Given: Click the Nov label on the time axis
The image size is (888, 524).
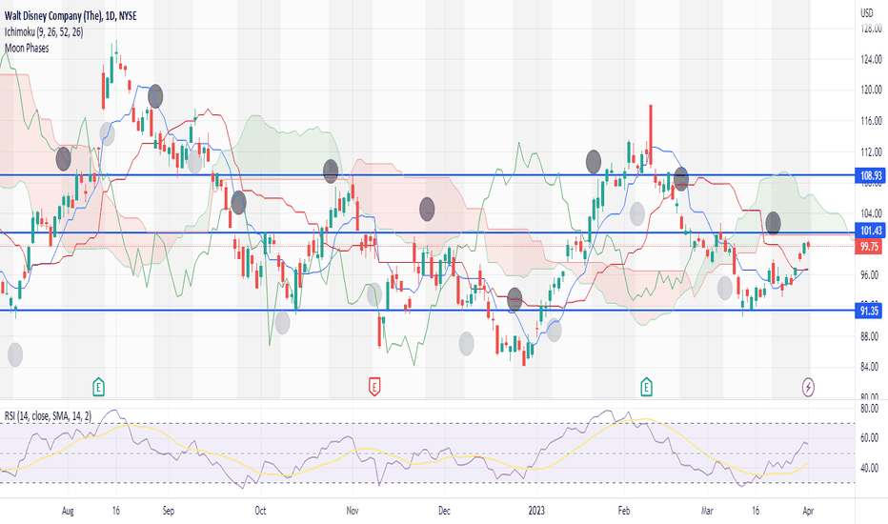Looking at the screenshot, I should [353, 511].
